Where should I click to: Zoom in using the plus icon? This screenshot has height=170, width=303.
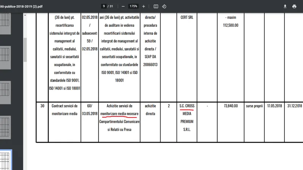(x=144, y=6)
